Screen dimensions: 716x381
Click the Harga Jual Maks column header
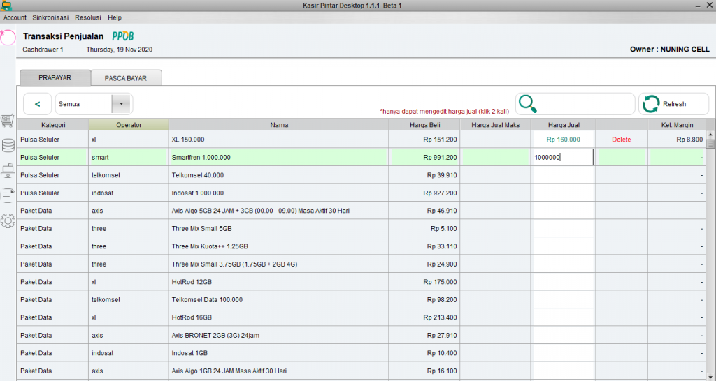(496, 124)
